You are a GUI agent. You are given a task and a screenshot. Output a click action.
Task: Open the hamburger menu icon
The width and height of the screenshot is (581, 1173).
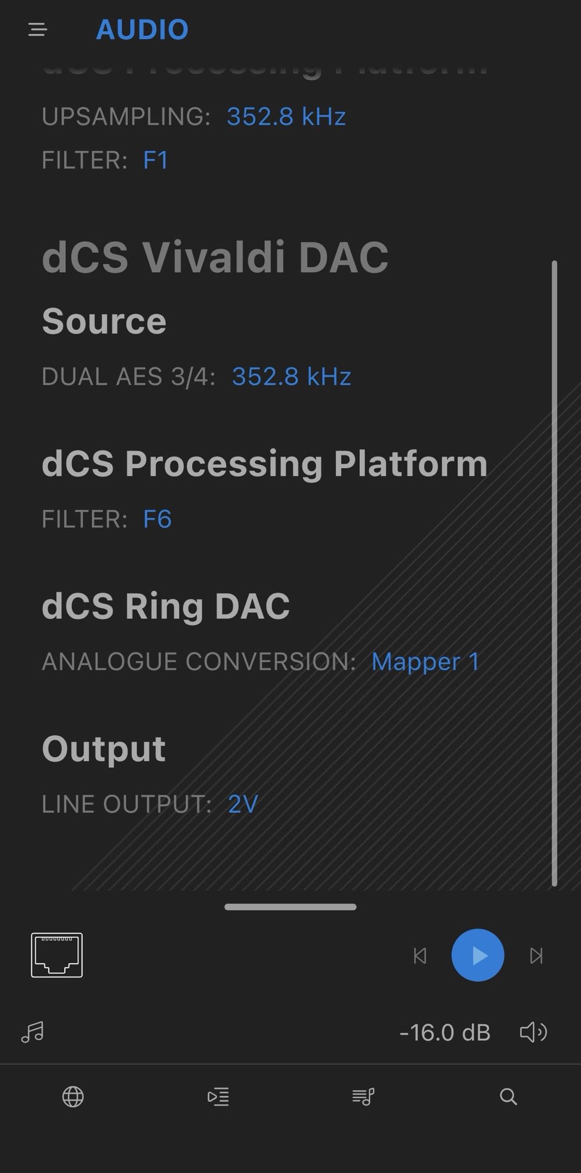pyautogui.click(x=38, y=29)
